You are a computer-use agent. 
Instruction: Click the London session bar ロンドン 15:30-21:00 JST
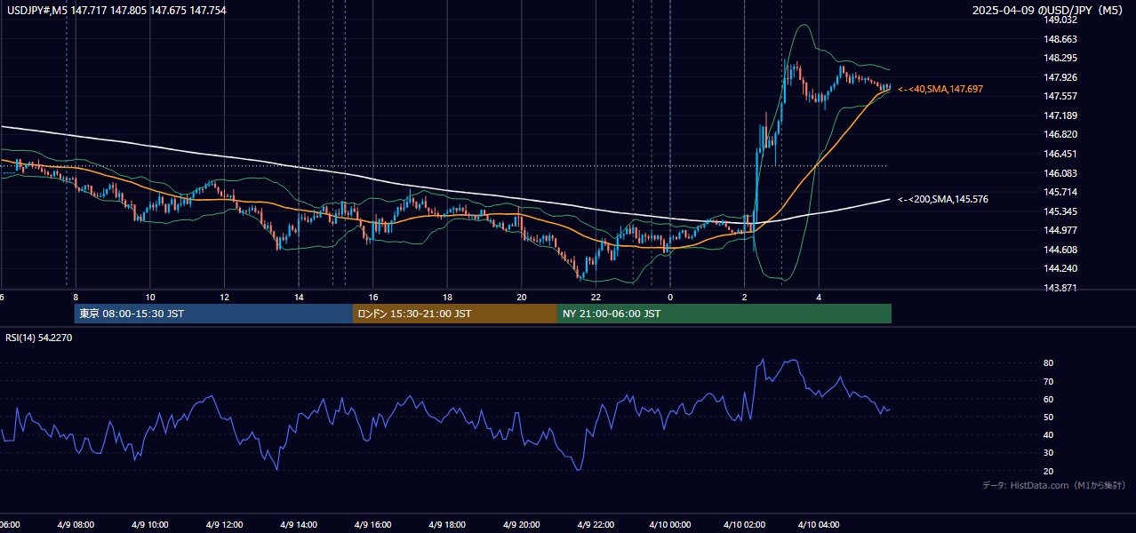point(455,314)
